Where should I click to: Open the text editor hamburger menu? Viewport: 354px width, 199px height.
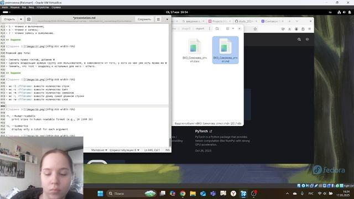158,19
